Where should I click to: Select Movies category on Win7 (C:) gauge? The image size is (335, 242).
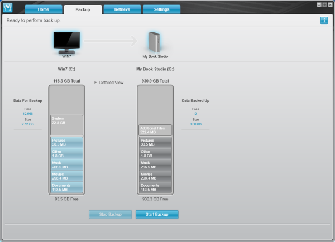click(66, 176)
